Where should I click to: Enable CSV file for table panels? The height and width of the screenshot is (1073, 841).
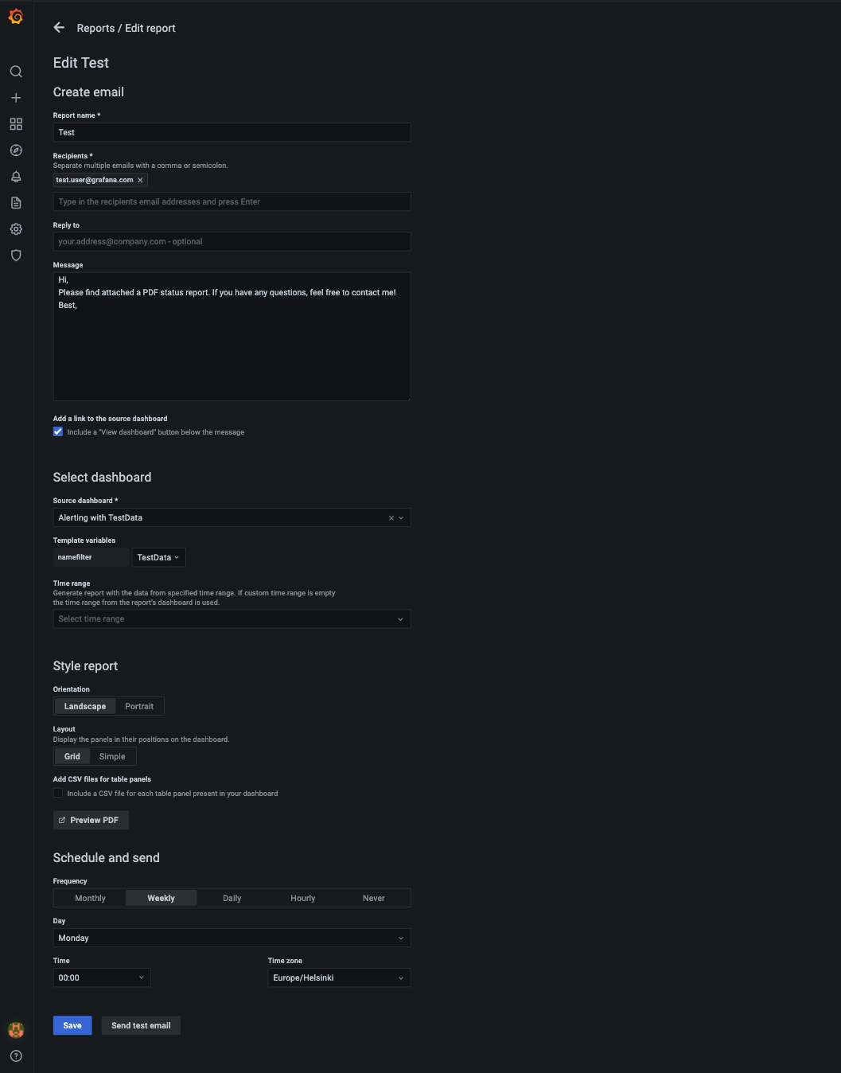point(58,793)
